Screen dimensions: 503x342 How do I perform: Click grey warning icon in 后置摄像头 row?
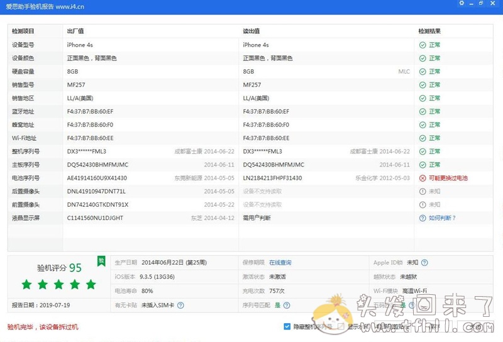tap(423, 191)
